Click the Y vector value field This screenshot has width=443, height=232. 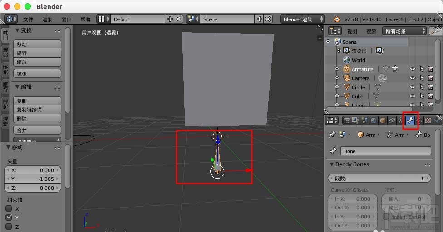click(33, 179)
